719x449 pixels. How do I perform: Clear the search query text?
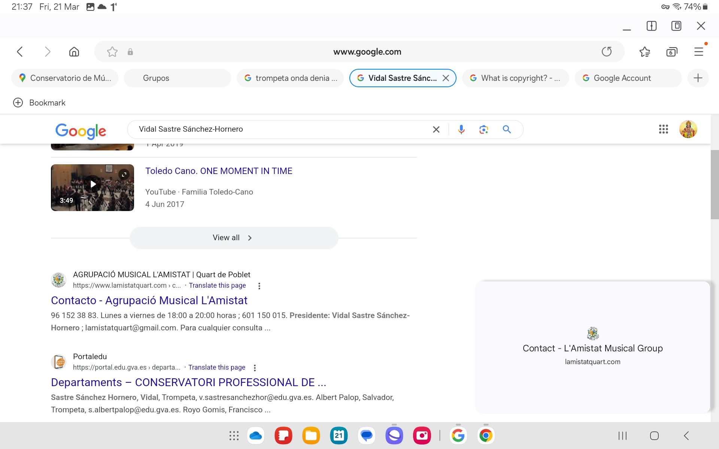coord(436,129)
